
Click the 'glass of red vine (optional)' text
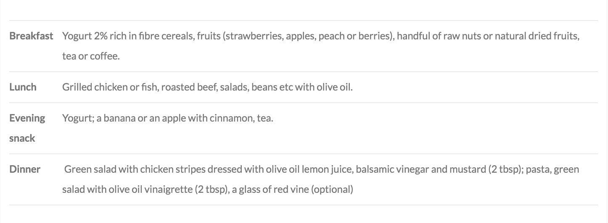(292, 189)
